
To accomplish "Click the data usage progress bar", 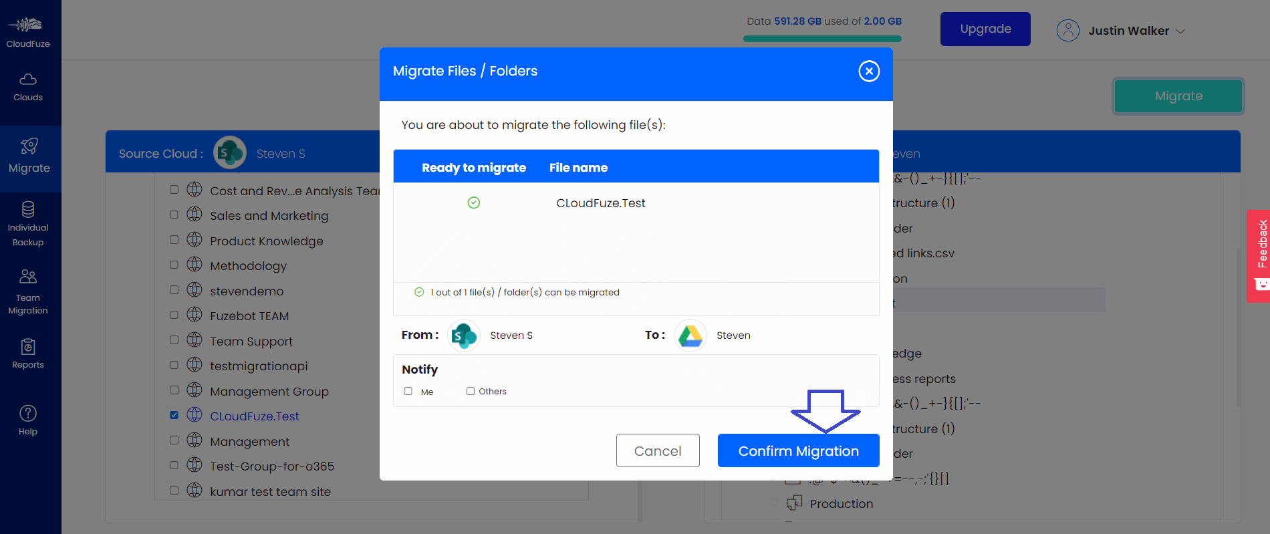I will click(x=822, y=39).
